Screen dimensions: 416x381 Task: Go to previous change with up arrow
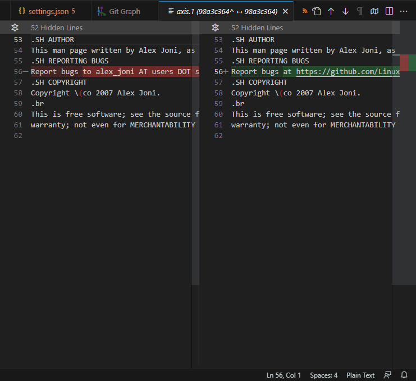(331, 11)
